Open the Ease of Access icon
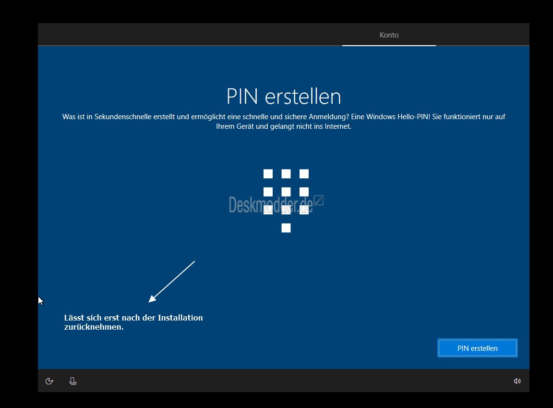 tap(49, 381)
